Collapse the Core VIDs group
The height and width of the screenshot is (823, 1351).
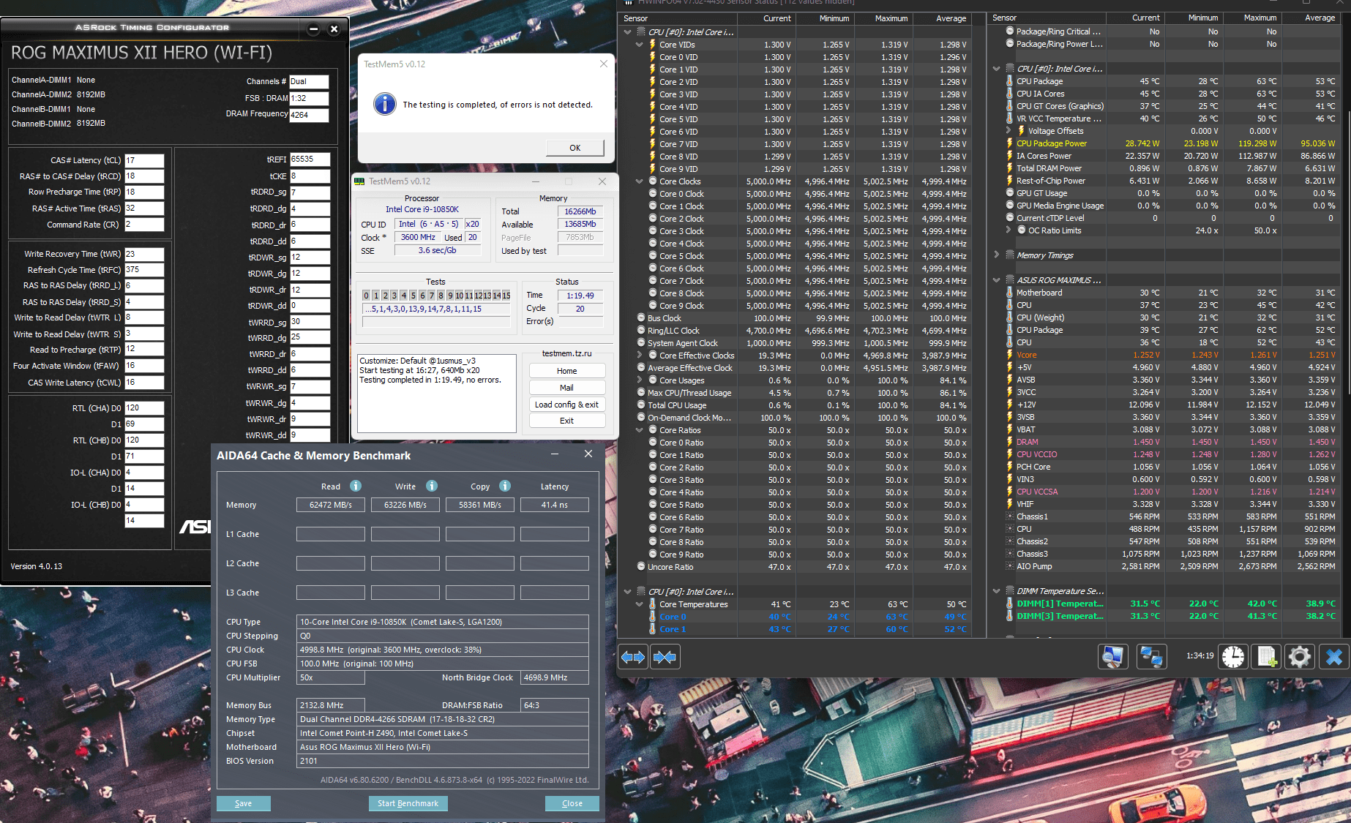pos(640,45)
